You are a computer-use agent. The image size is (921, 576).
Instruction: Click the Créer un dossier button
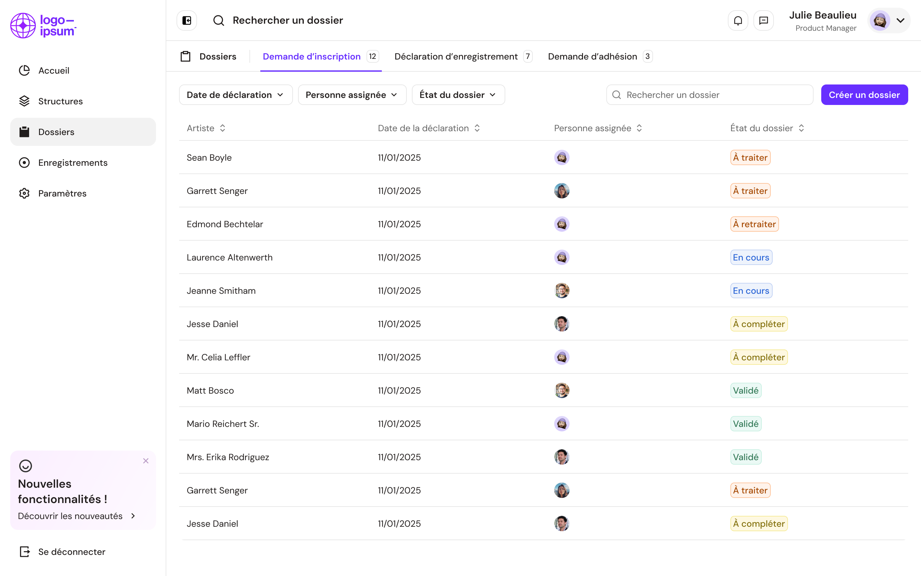click(x=864, y=95)
